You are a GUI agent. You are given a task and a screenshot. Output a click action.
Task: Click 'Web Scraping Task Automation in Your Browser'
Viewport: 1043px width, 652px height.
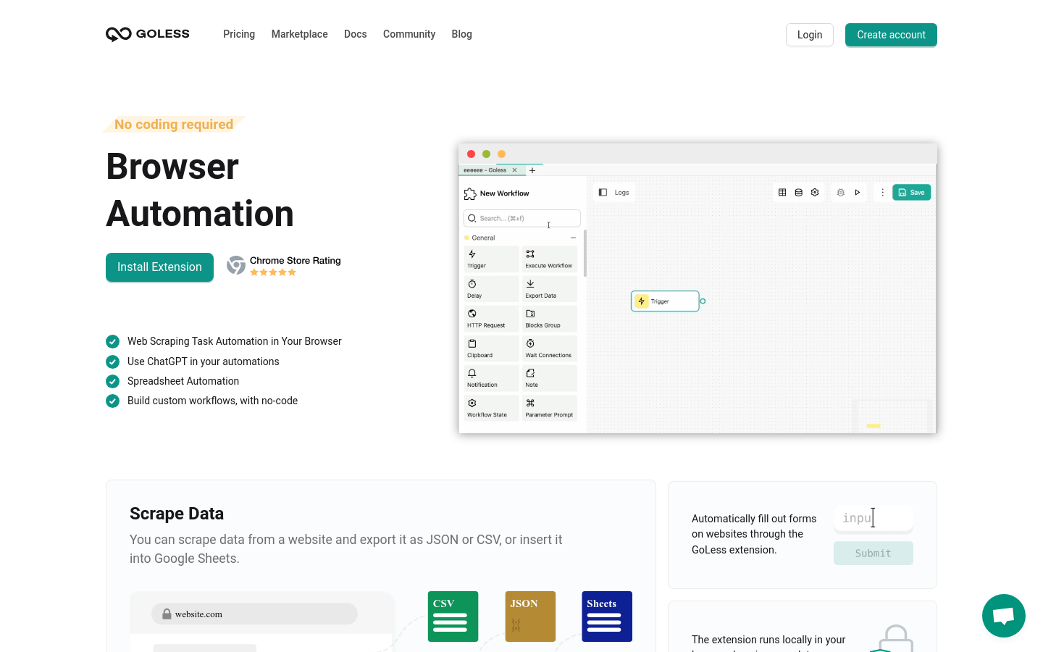235,341
